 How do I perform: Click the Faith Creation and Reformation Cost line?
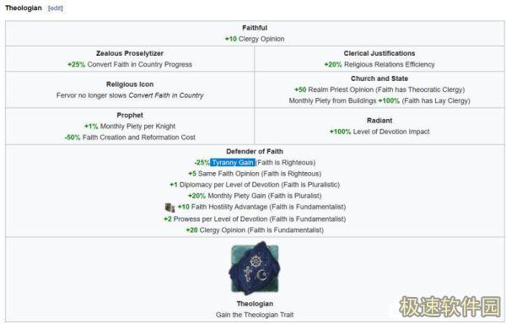(x=130, y=138)
